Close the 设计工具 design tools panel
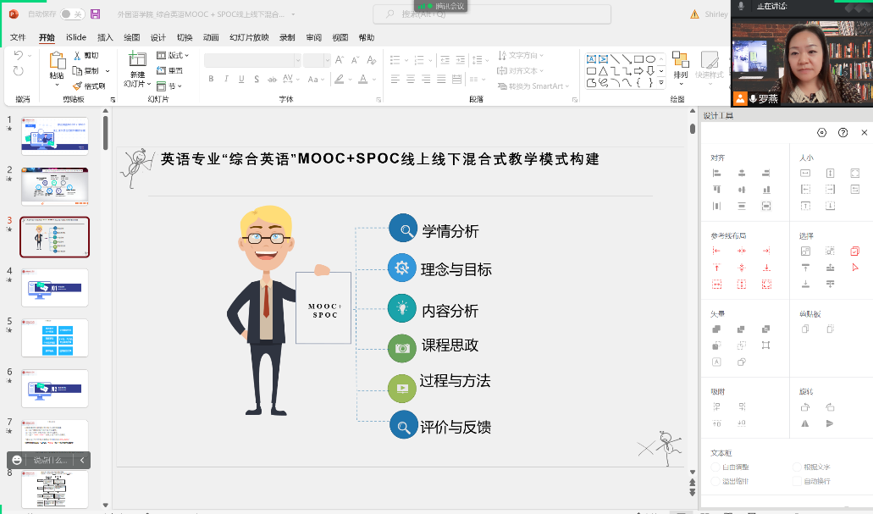 pyautogui.click(x=864, y=133)
